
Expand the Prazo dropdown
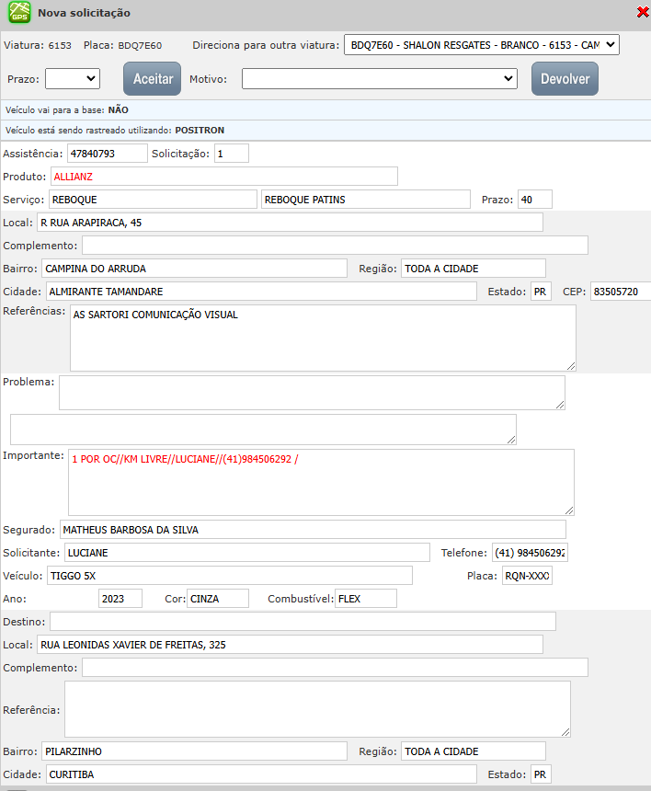coord(72,79)
